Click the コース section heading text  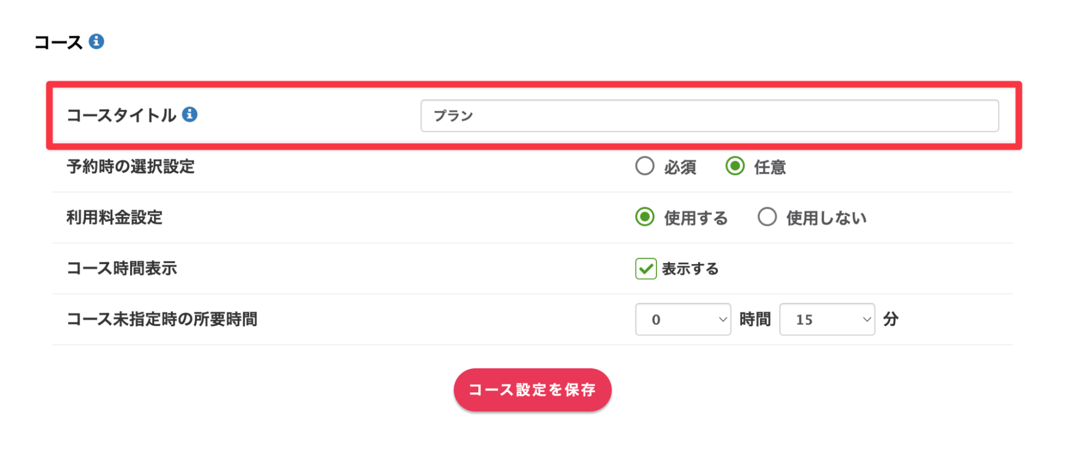58,42
